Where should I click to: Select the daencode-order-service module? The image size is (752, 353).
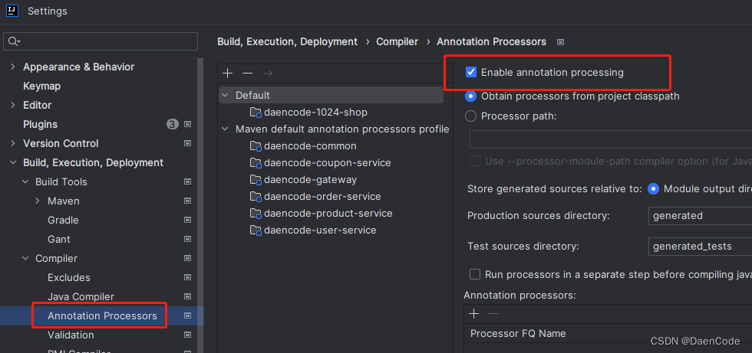[x=322, y=196]
